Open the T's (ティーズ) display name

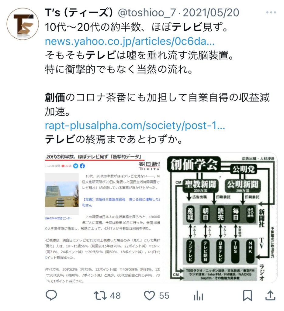[x=79, y=12]
